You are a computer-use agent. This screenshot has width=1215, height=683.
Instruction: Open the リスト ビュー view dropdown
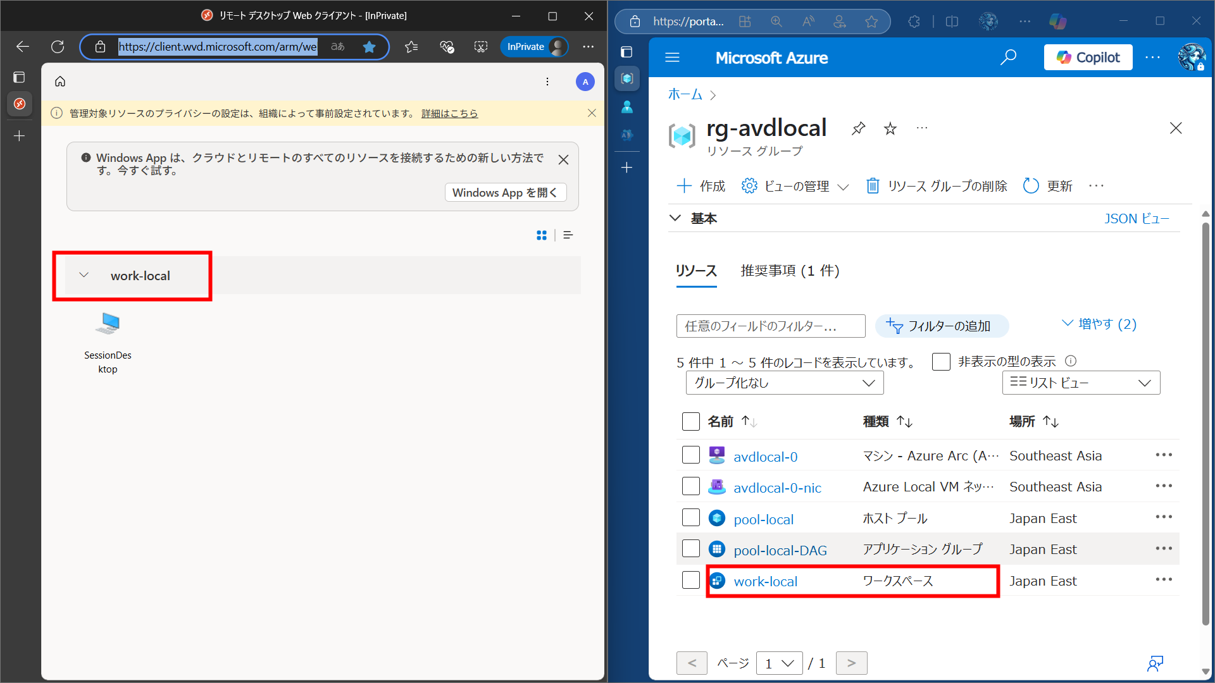tap(1080, 383)
